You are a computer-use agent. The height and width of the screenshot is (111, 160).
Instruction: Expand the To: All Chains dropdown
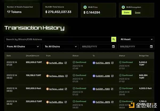point(60,47)
